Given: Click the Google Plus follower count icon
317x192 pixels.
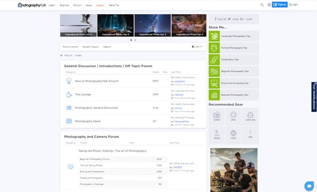Looking at the screenshot, I should (x=242, y=19).
